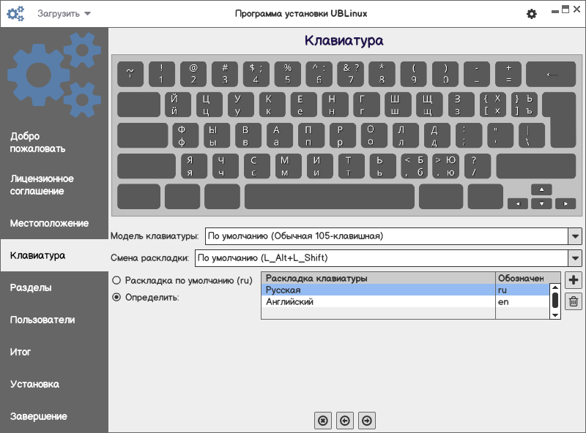Click the Ю key on keyboard preview

pos(445,166)
